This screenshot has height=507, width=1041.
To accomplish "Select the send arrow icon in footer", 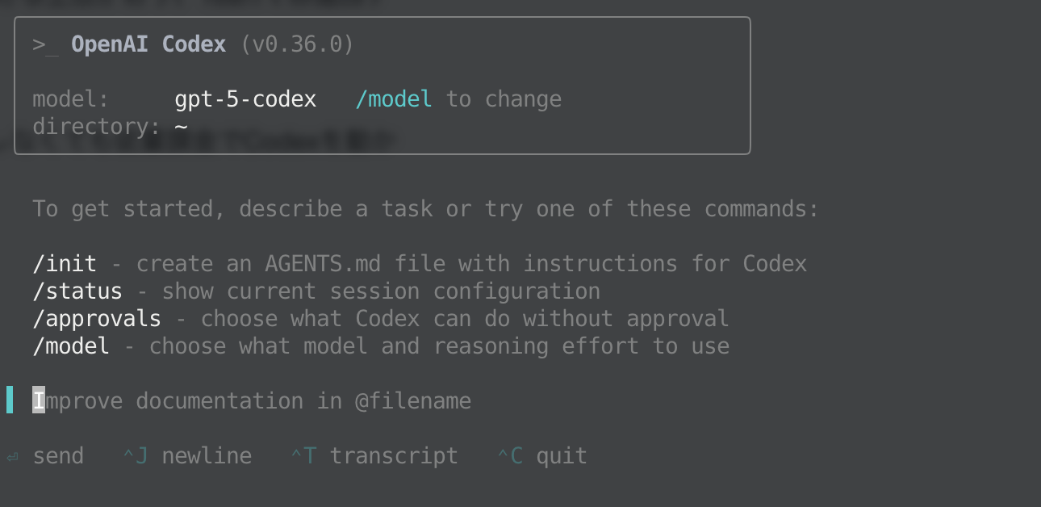I will coord(11,455).
